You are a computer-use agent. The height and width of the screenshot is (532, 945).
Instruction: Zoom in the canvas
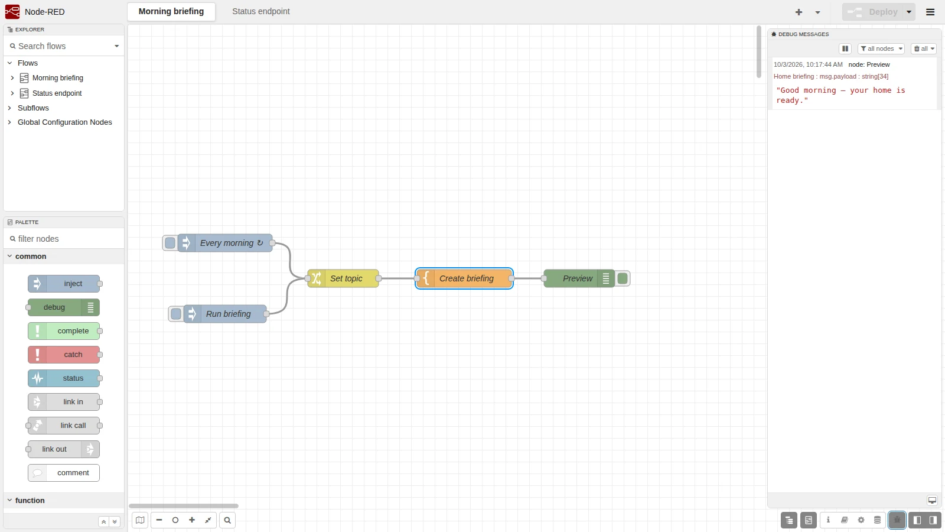coord(192,520)
